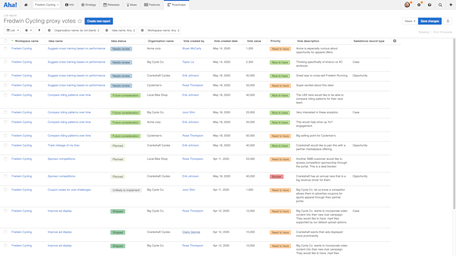
Task: Check the Coupon codes for club challenges row
Action: tap(5, 190)
